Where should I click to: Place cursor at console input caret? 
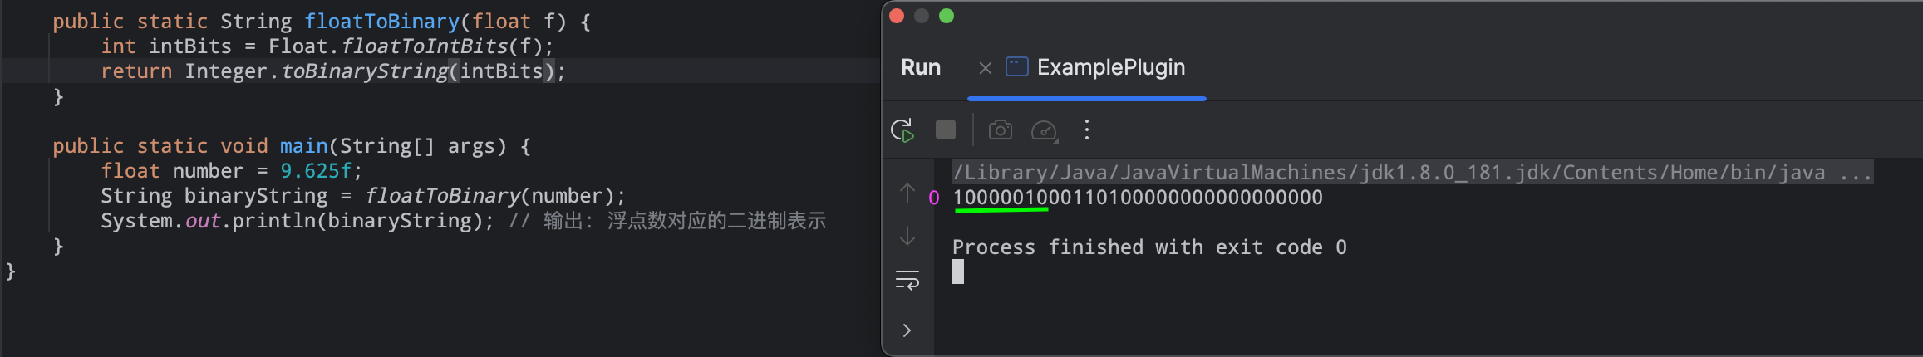pos(958,271)
